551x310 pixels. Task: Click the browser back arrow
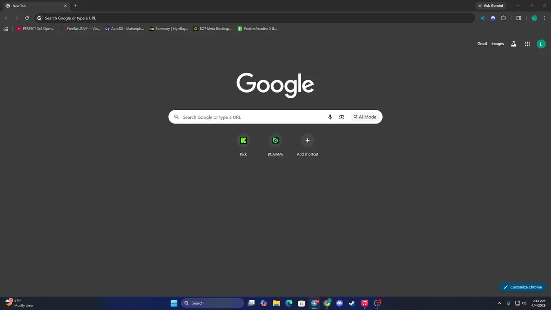tap(6, 18)
